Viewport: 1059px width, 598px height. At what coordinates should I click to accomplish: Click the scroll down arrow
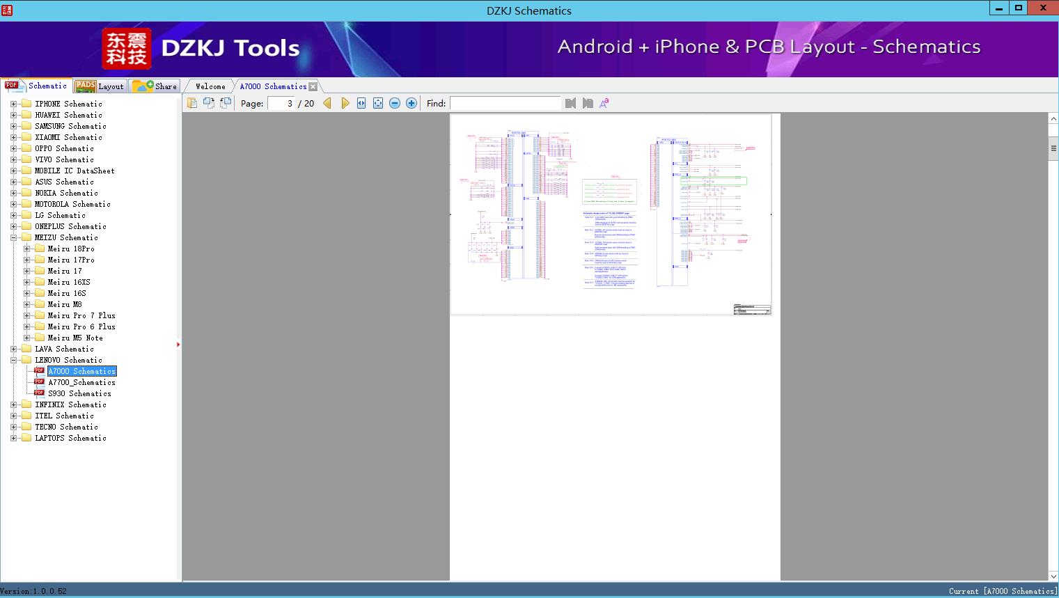click(x=1053, y=576)
